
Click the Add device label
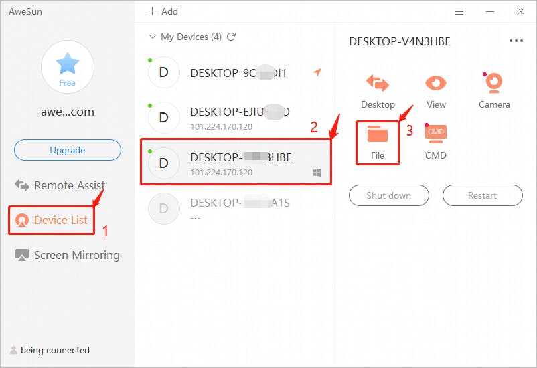click(x=170, y=11)
